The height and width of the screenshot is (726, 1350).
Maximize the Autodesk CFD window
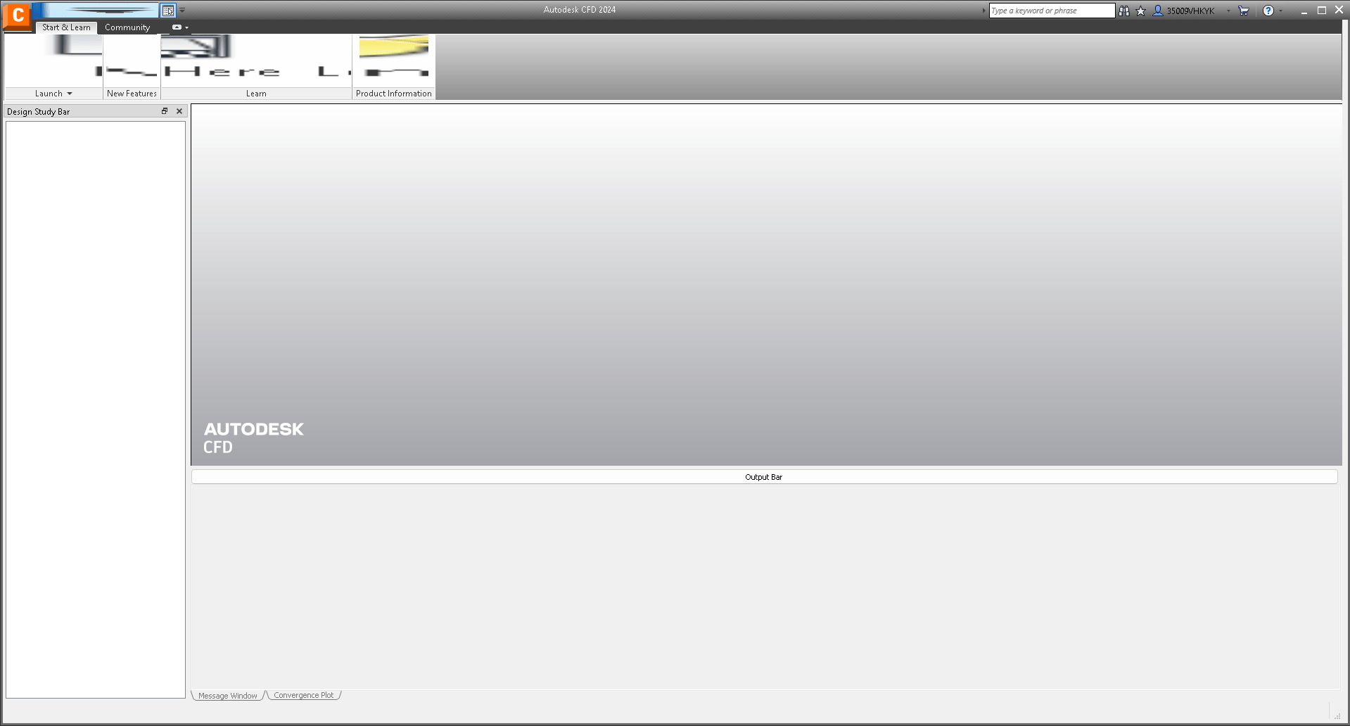click(1322, 11)
